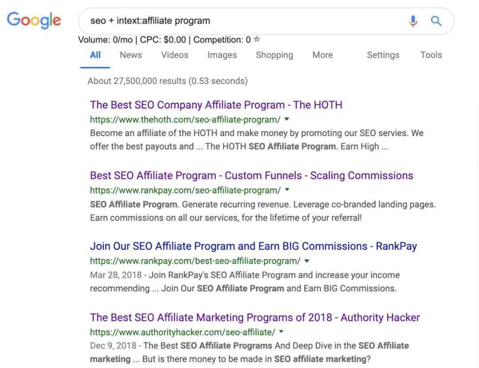Star the keyword next to Competition
Viewport: 479px width, 368px height.
click(257, 39)
